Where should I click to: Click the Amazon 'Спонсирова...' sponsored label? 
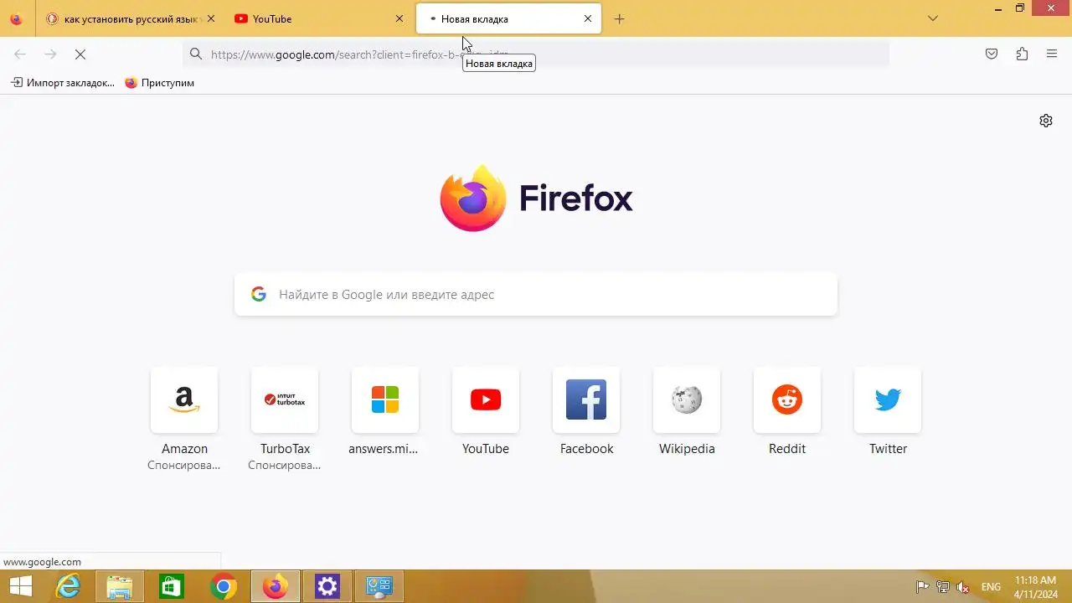[184, 466]
